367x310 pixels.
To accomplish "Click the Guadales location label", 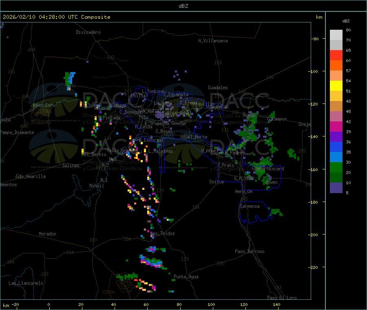I will [218, 88].
